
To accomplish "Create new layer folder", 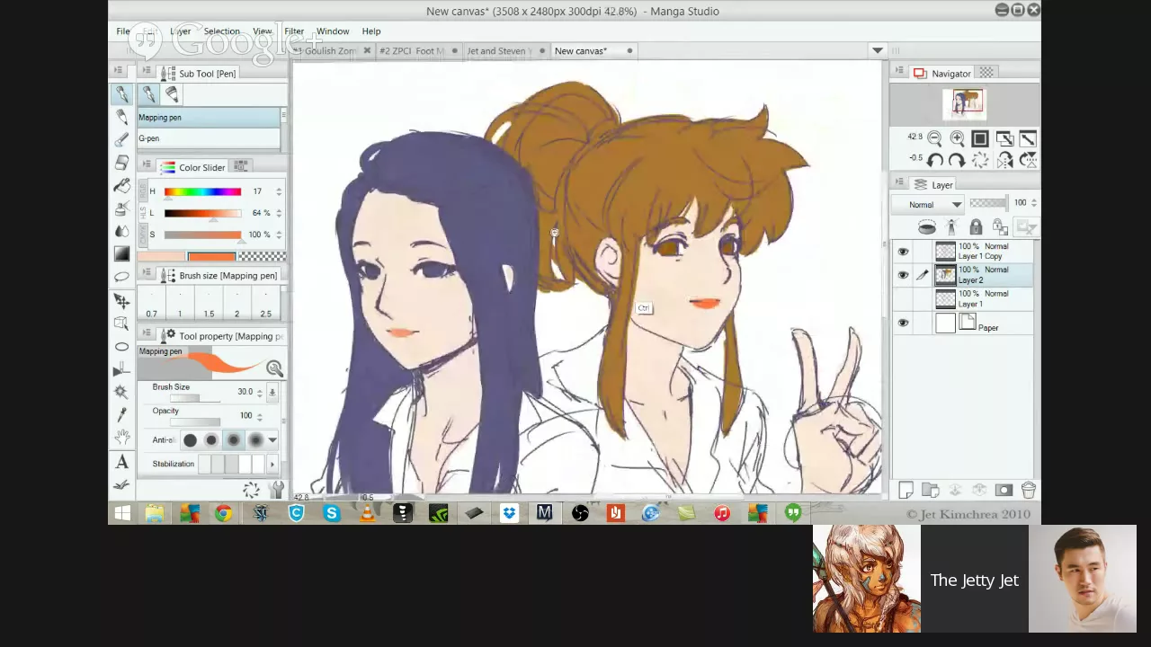I will point(931,490).
